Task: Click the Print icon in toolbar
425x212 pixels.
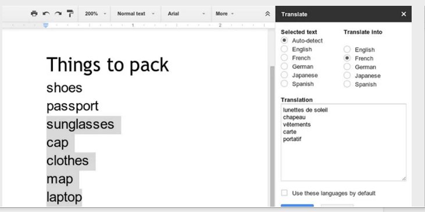Action: click(x=34, y=13)
